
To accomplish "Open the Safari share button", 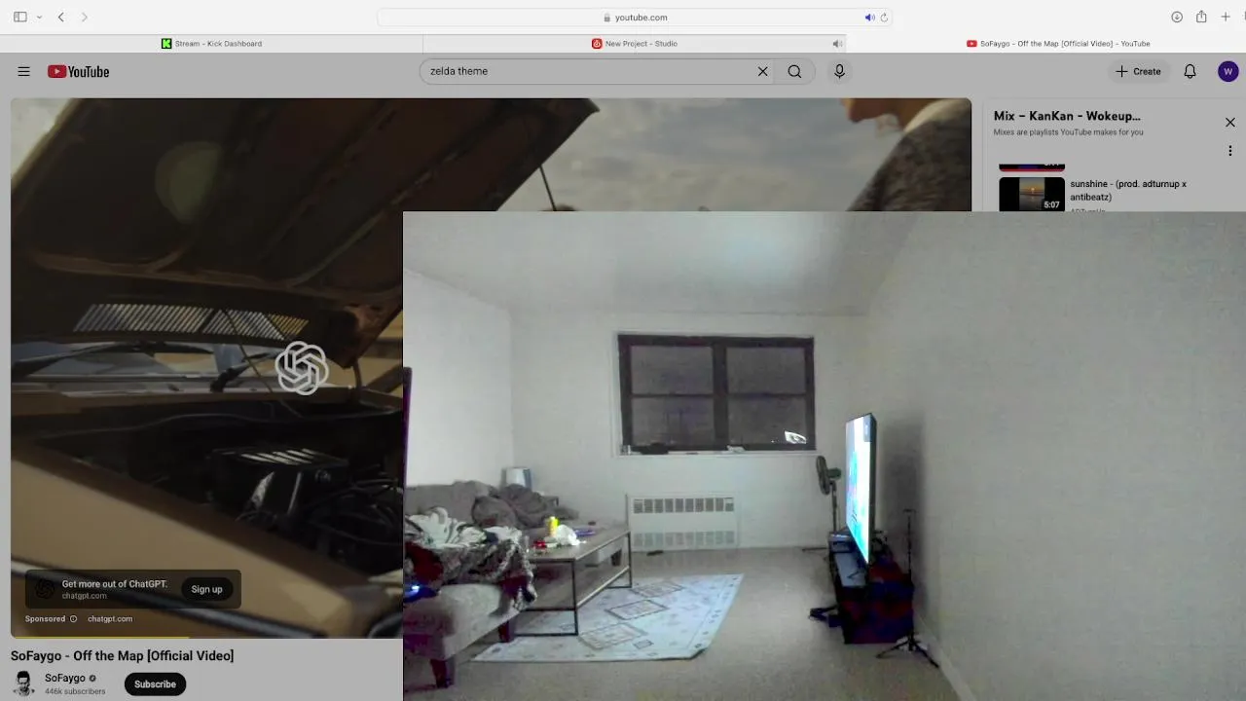I will click(1201, 17).
